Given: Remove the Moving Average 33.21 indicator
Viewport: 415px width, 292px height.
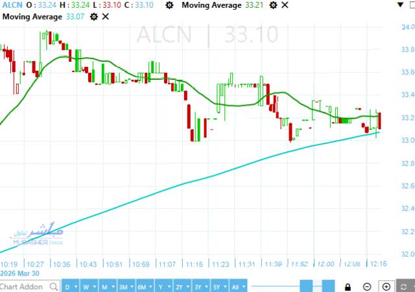Looking at the screenshot, I should click(284, 5).
